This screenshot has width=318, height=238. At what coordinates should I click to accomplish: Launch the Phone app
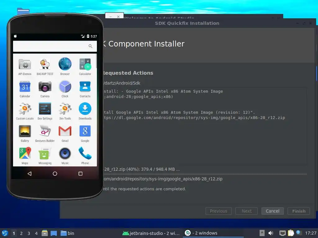coord(85,156)
